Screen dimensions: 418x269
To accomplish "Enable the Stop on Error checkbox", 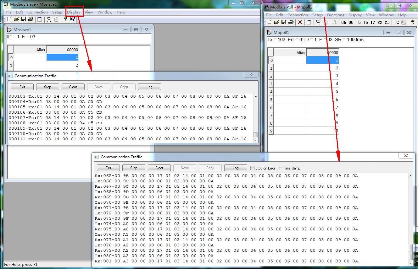I will click(252, 168).
